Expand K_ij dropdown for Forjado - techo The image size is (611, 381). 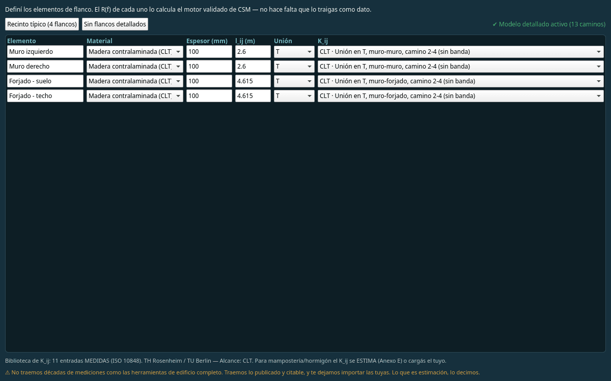click(461, 96)
